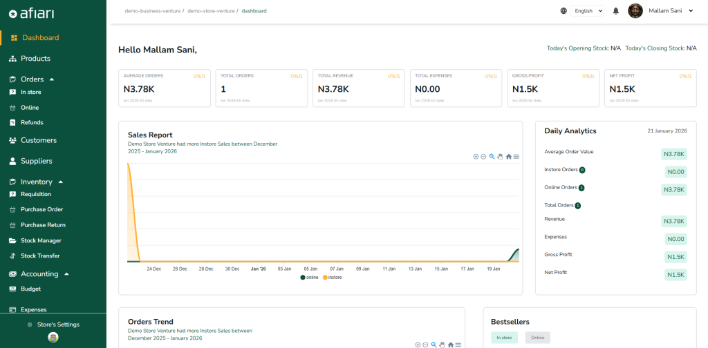Select In store Bestsellers filter
This screenshot has width=708, height=348.
click(x=504, y=338)
